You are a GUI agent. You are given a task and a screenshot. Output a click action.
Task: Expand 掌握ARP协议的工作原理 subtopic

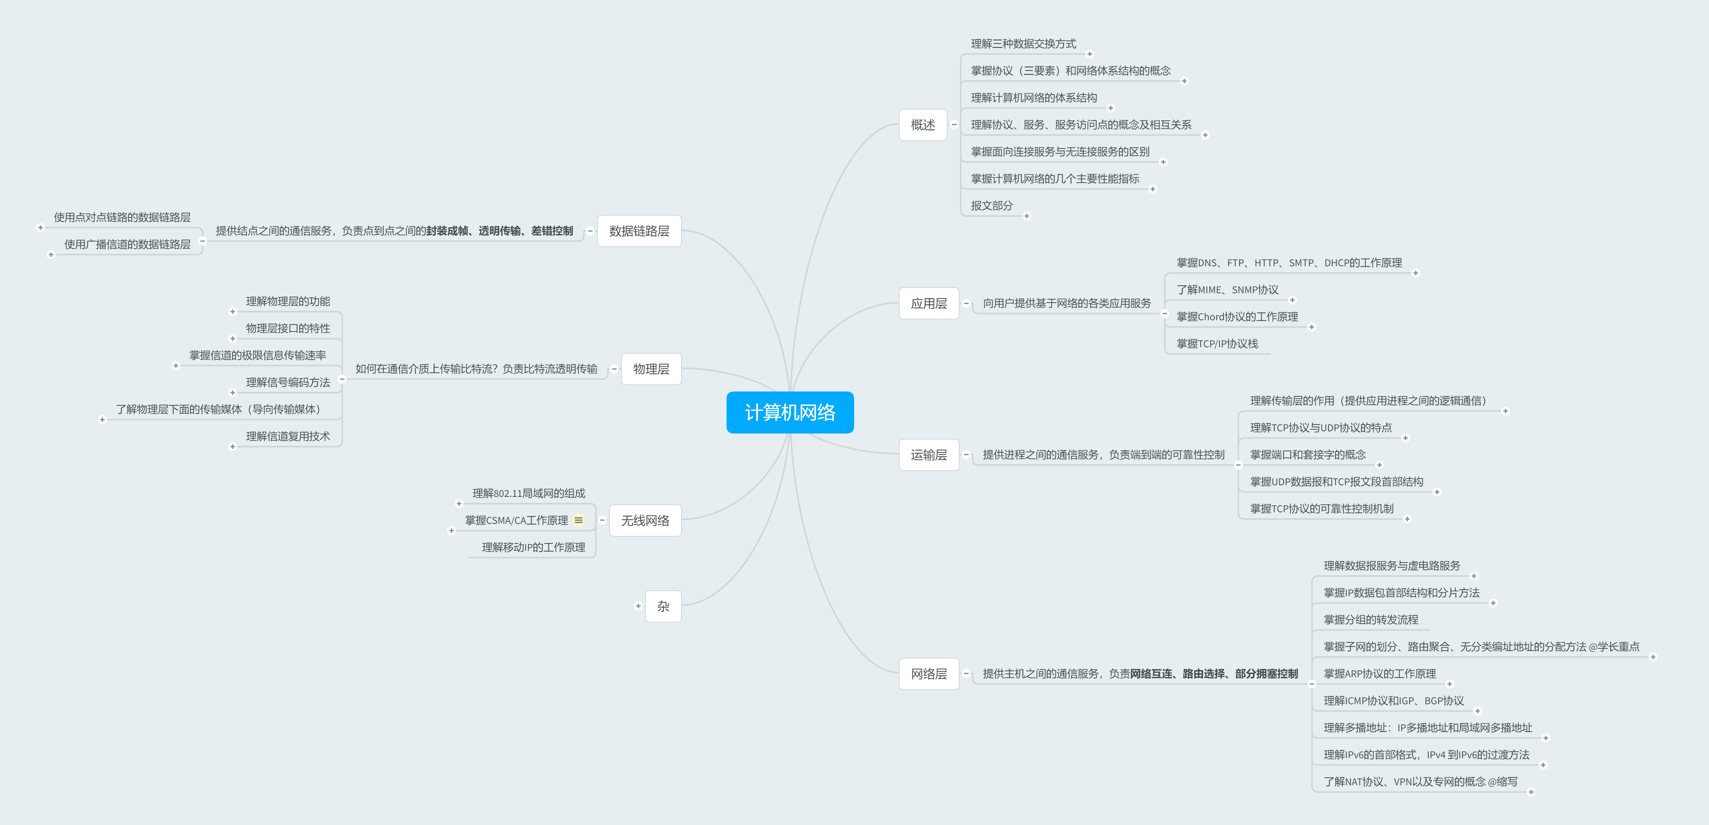1450,684
